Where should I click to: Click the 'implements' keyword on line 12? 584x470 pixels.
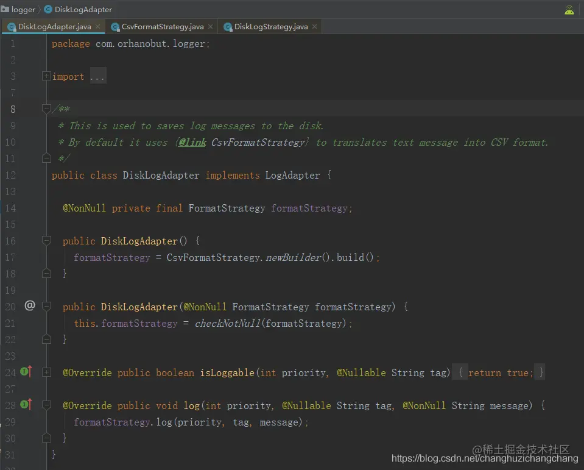click(x=233, y=175)
